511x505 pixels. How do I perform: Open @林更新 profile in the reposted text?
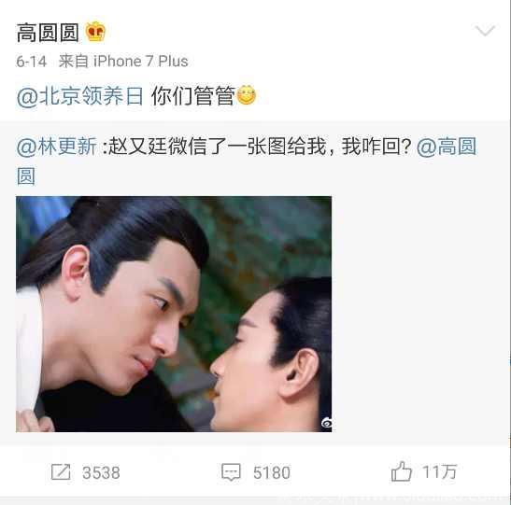click(x=57, y=147)
